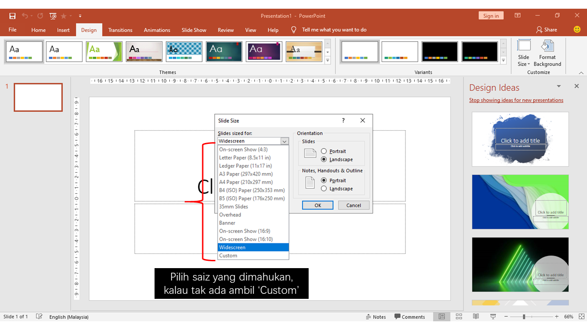Choose On-screen Show (16:9) option
The height and width of the screenshot is (330, 587).
(253, 231)
